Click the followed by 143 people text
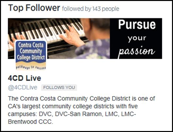173x132 pixels. coord(91,9)
